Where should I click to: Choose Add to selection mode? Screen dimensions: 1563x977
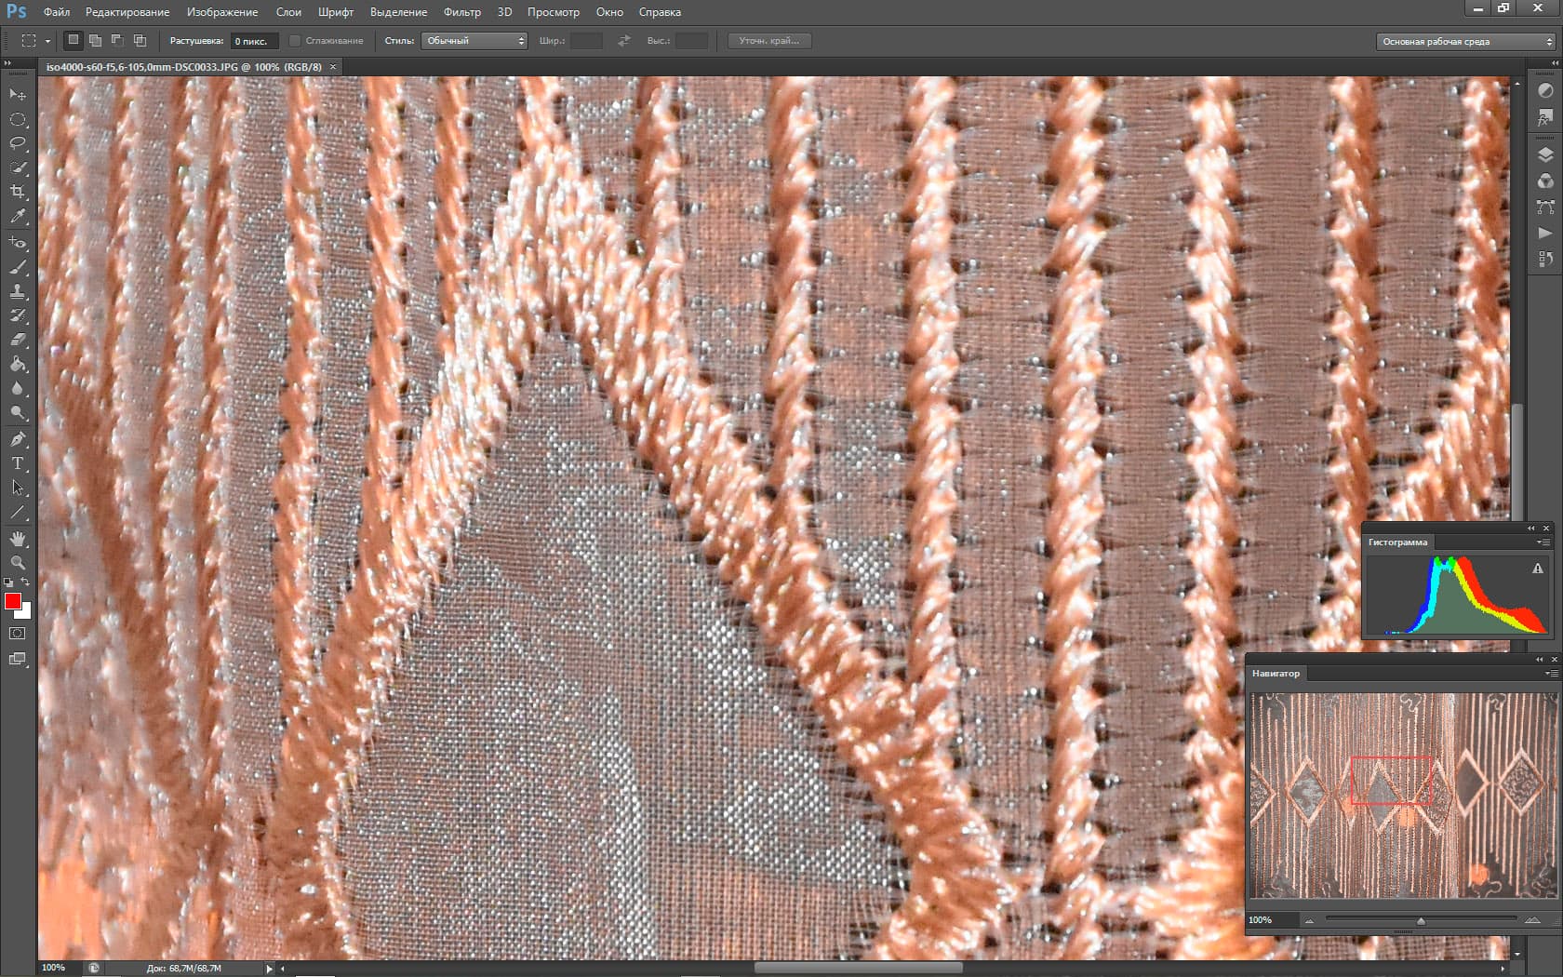95,41
